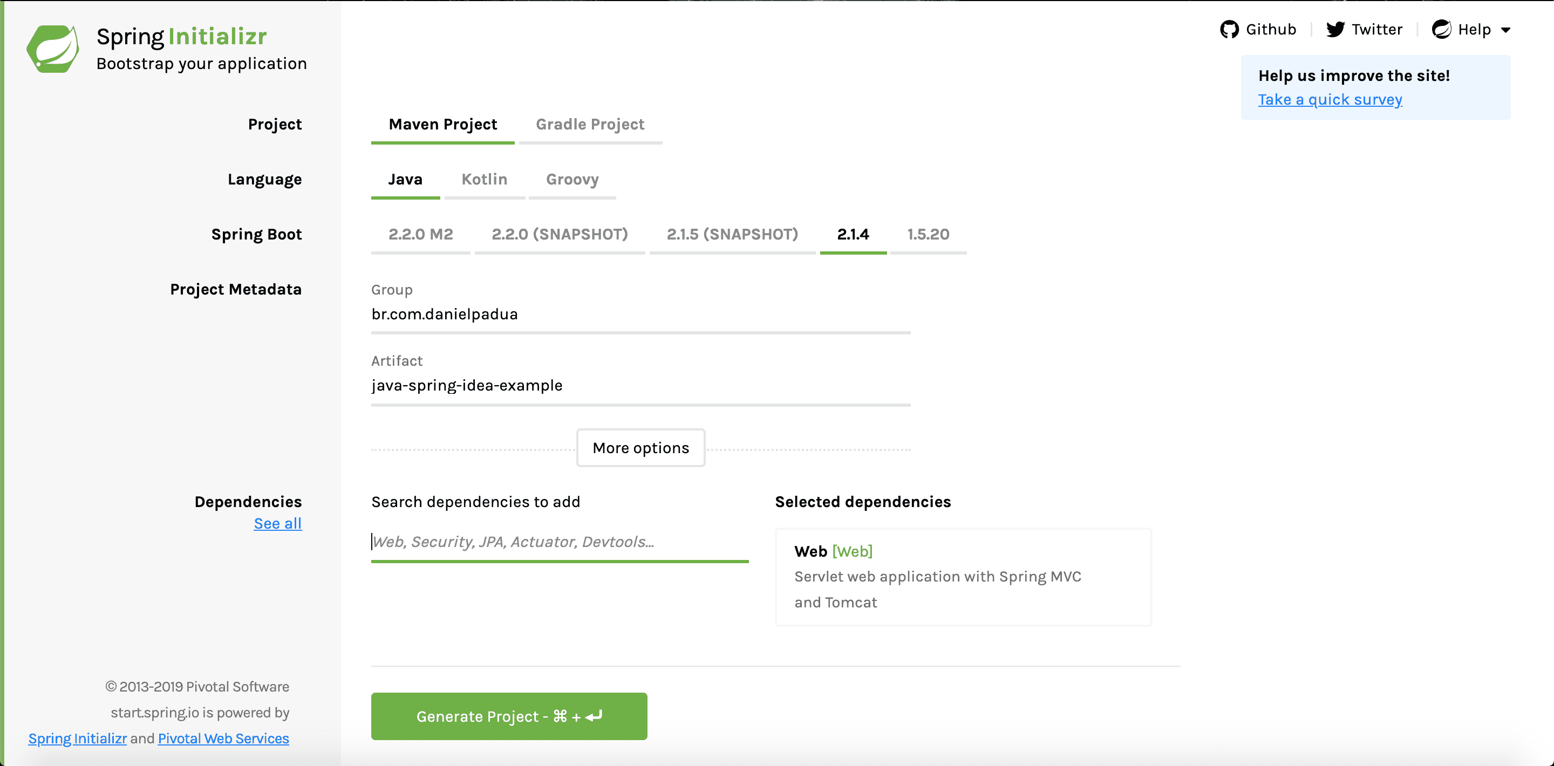The height and width of the screenshot is (766, 1554).
Task: Switch language to Groovy
Action: tap(572, 179)
